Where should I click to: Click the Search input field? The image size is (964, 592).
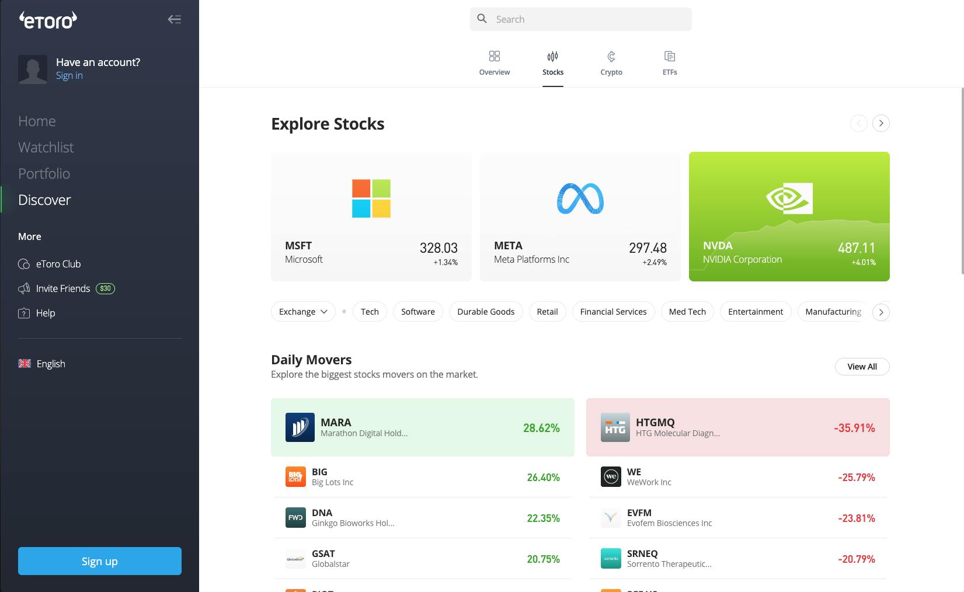click(x=581, y=19)
